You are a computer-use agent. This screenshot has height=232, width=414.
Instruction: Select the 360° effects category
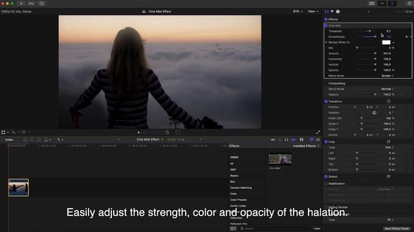pos(233,169)
